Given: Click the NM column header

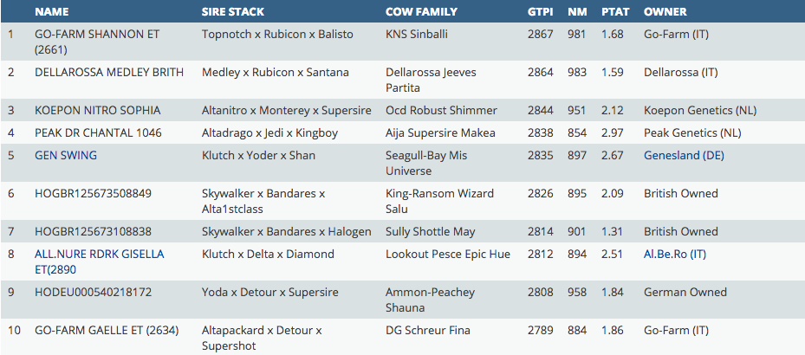Looking at the screenshot, I should tap(576, 12).
